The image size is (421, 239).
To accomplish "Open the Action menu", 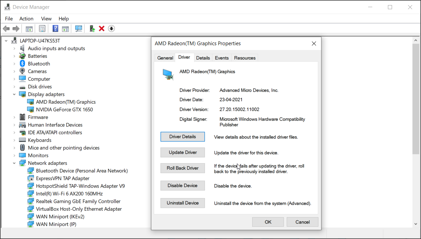I will (x=26, y=18).
